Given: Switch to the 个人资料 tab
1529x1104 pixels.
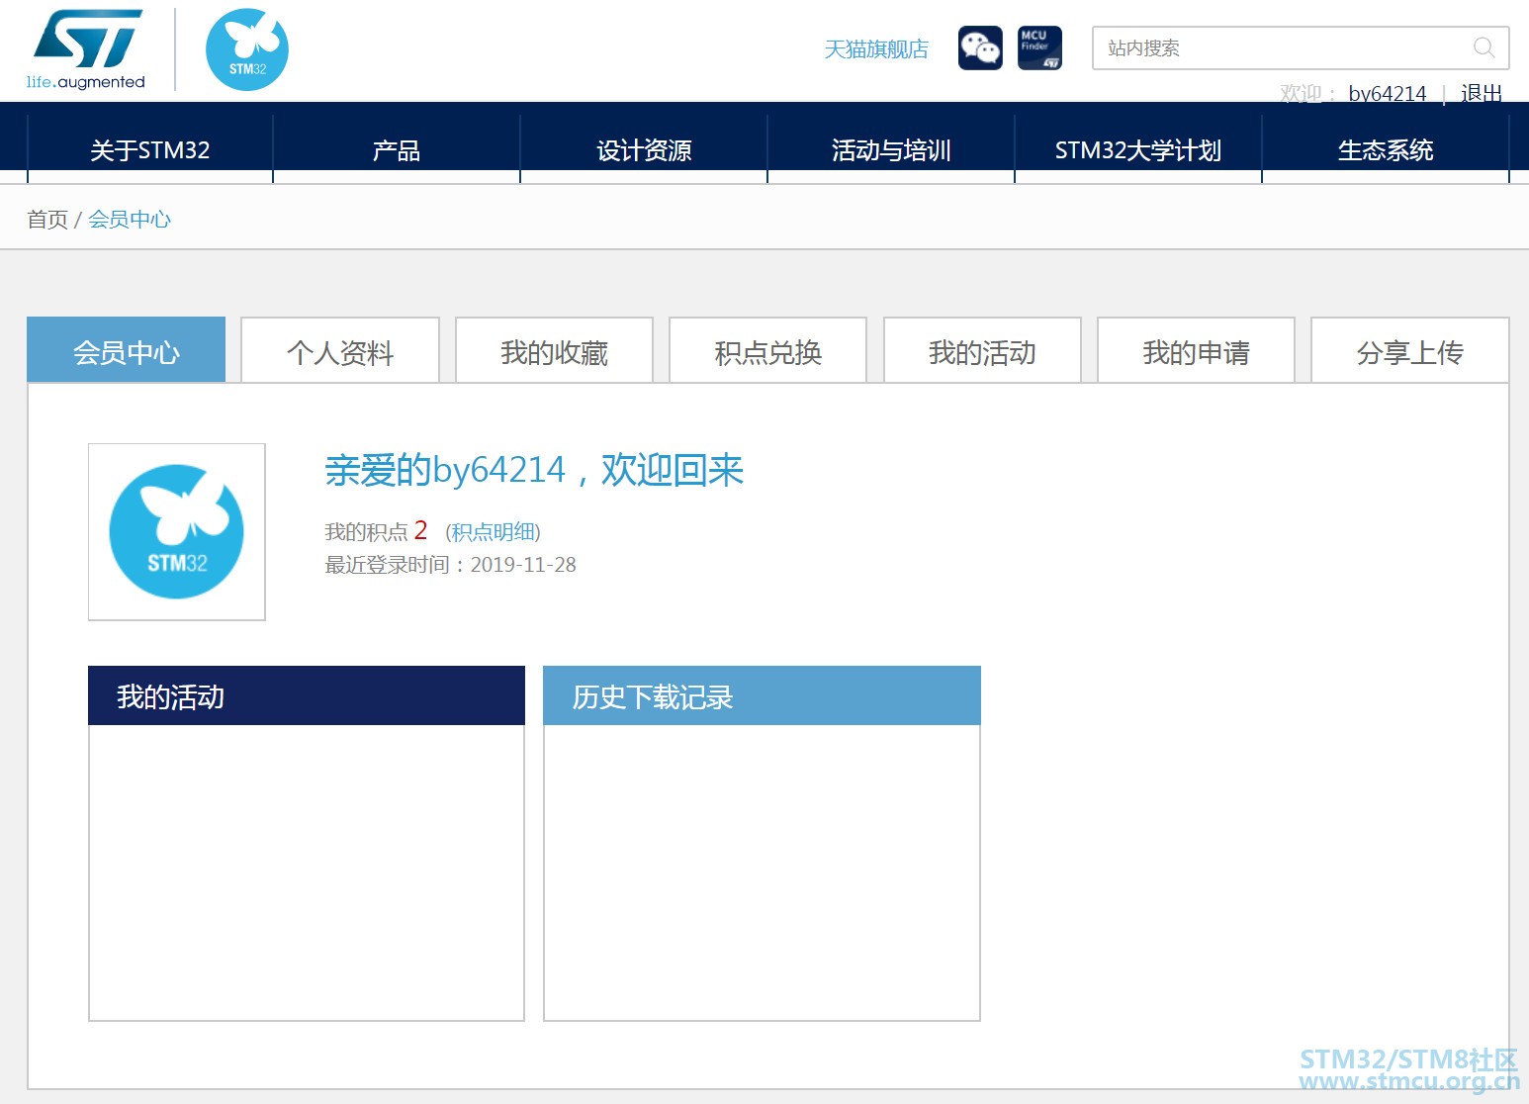Looking at the screenshot, I should pos(340,350).
